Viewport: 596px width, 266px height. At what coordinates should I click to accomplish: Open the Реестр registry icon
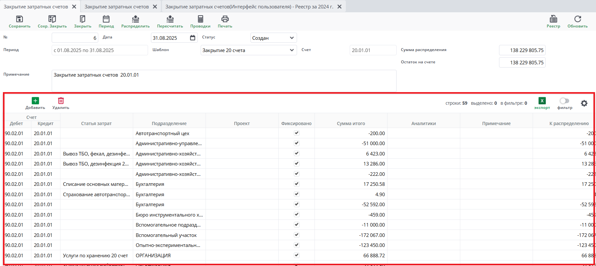click(x=553, y=19)
